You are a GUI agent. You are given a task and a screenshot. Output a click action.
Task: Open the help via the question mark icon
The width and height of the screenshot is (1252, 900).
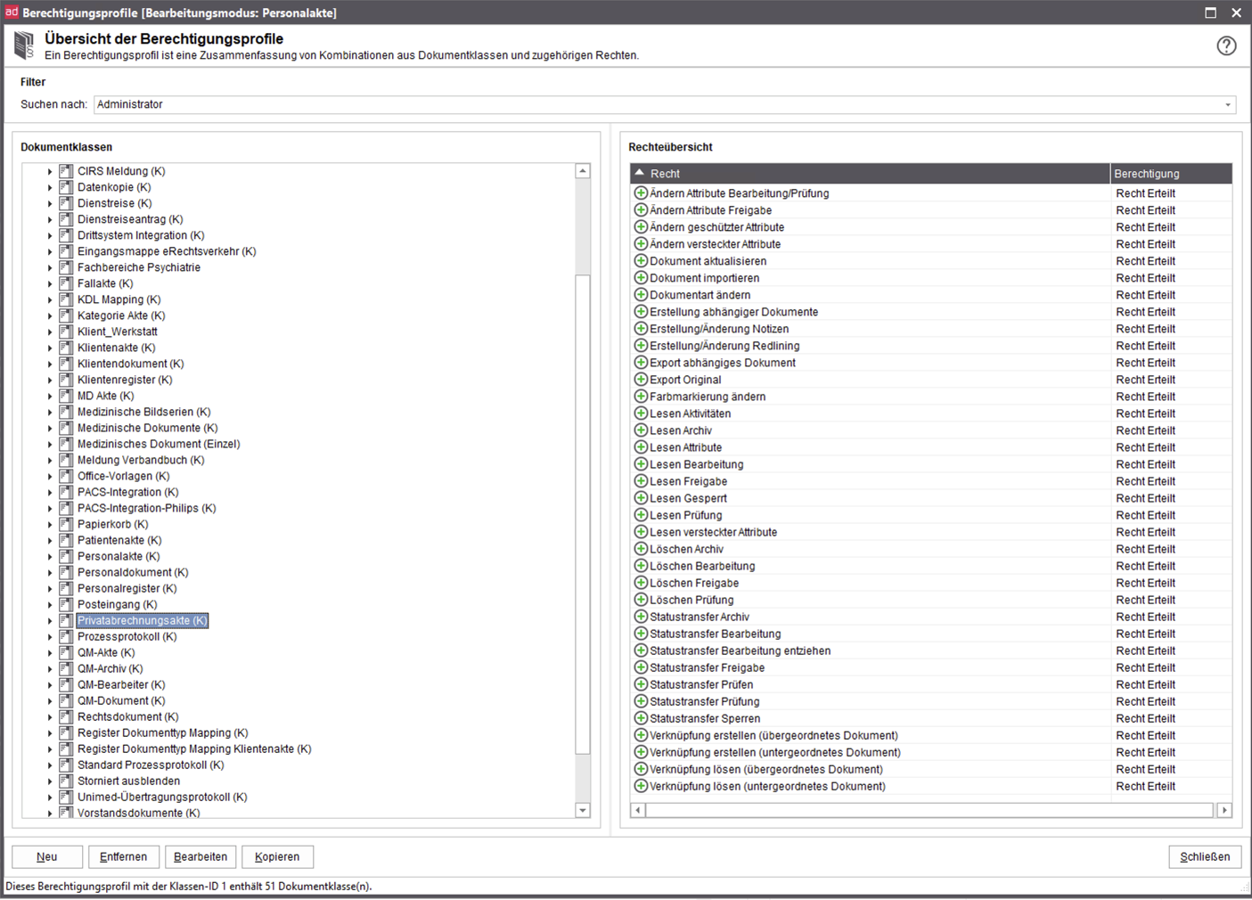1226,45
